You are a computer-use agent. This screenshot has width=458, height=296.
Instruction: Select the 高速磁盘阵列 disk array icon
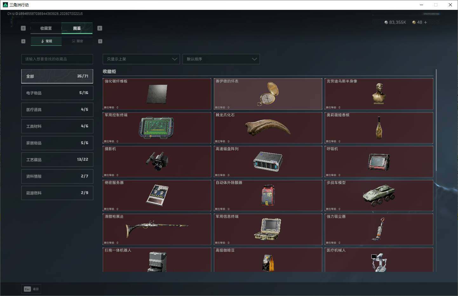point(268,161)
